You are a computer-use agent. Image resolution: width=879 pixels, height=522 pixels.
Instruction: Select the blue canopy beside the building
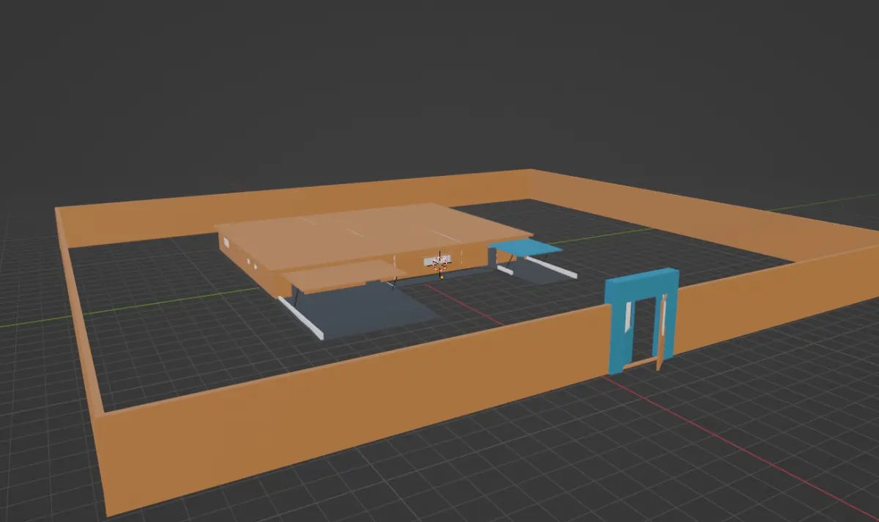tap(526, 247)
